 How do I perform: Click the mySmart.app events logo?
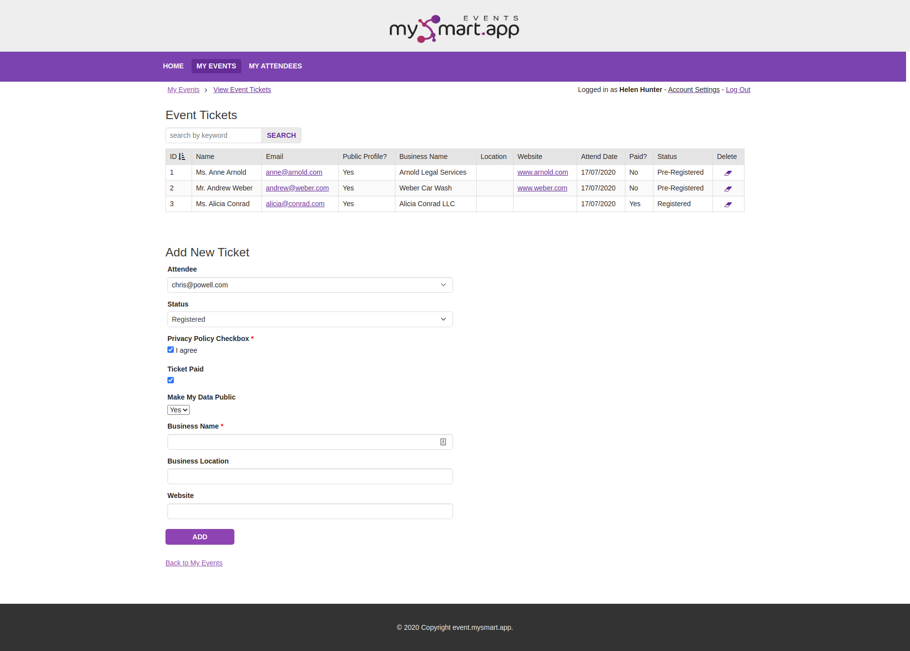click(x=454, y=28)
